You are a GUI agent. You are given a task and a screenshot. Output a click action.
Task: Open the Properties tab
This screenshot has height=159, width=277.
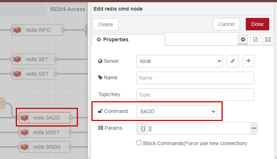point(129,40)
